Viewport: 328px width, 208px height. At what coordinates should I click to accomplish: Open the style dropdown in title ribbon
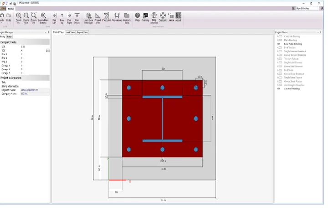coord(307,8)
